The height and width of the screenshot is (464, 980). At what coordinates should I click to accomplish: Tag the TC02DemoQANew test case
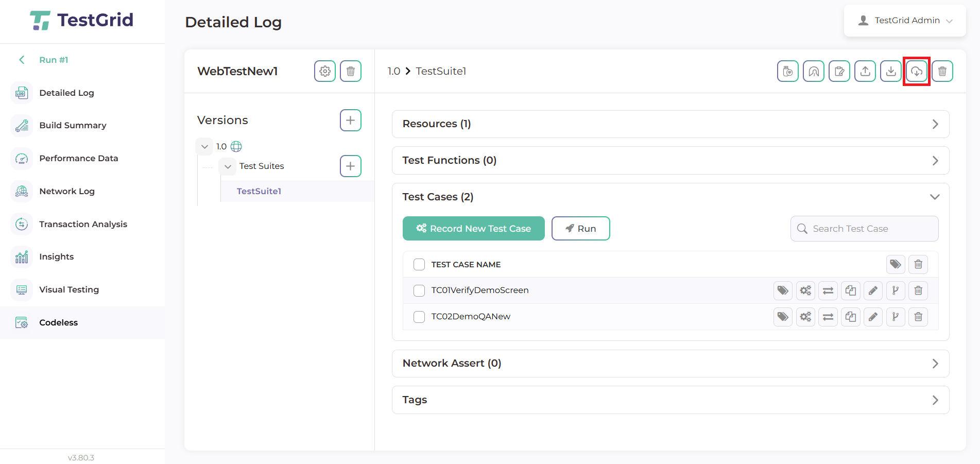point(783,317)
